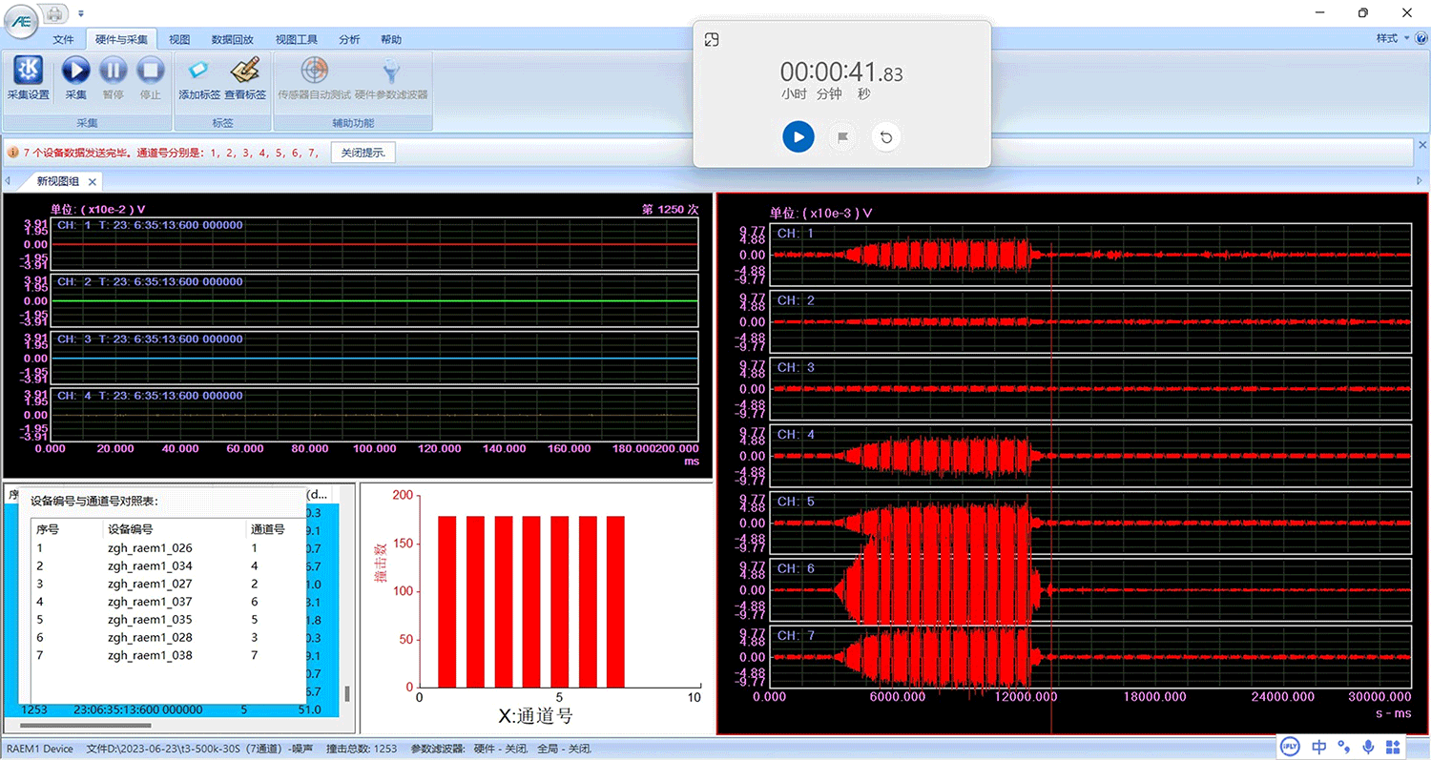Reset the stopwatch timer
The height and width of the screenshot is (760, 1431).
point(886,136)
